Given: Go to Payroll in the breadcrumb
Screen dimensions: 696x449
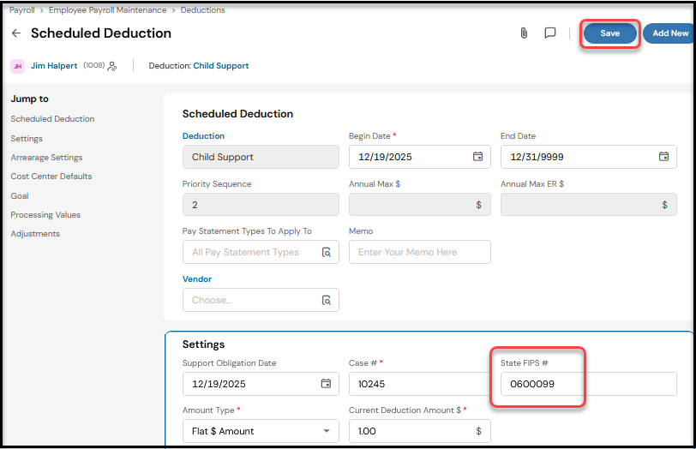Looking at the screenshot, I should (x=22, y=10).
